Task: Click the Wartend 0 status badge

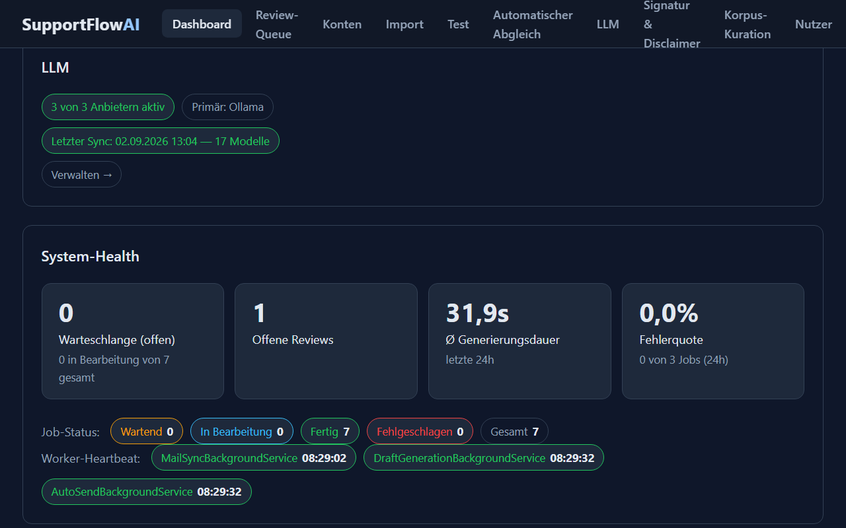Action: click(147, 432)
